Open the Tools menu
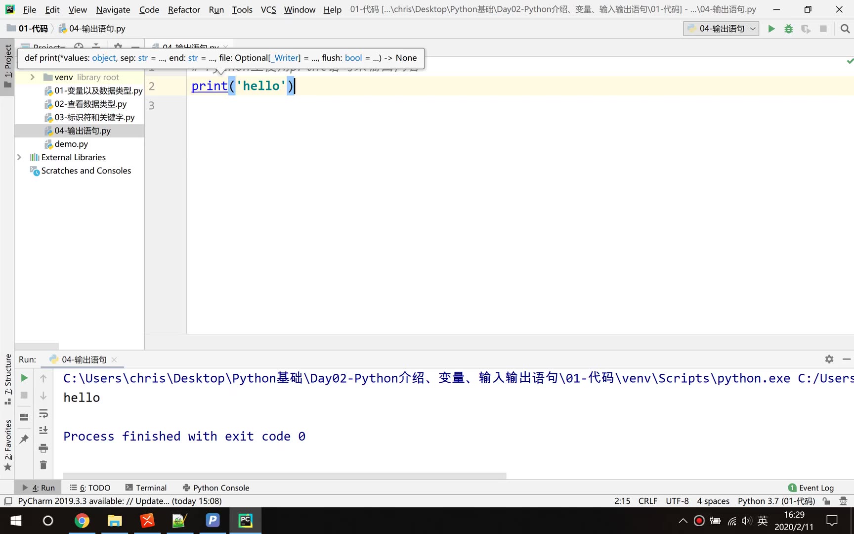Viewport: 854px width, 534px height. (x=242, y=9)
